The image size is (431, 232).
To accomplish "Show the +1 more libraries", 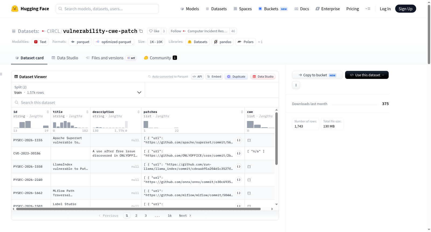I will (260, 42).
